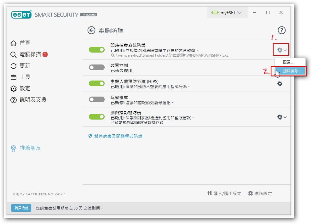Expand the myESET dropdown
This screenshot has height=224, width=312.
pyautogui.click(x=226, y=13)
